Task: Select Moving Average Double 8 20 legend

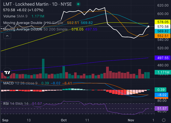Action: click(x=27, y=23)
